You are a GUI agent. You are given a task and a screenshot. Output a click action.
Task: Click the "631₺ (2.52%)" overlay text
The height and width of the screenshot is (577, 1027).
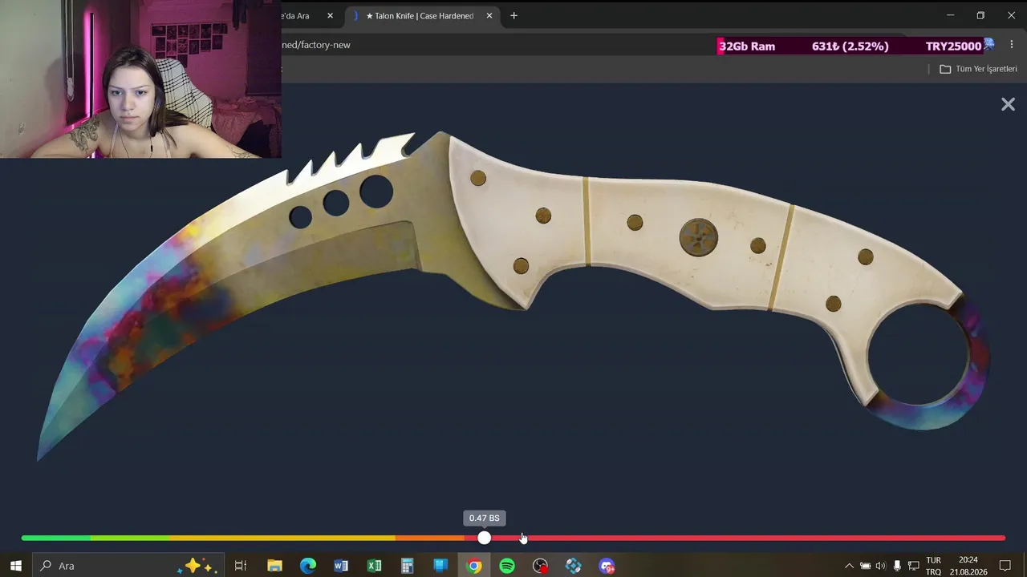point(850,46)
